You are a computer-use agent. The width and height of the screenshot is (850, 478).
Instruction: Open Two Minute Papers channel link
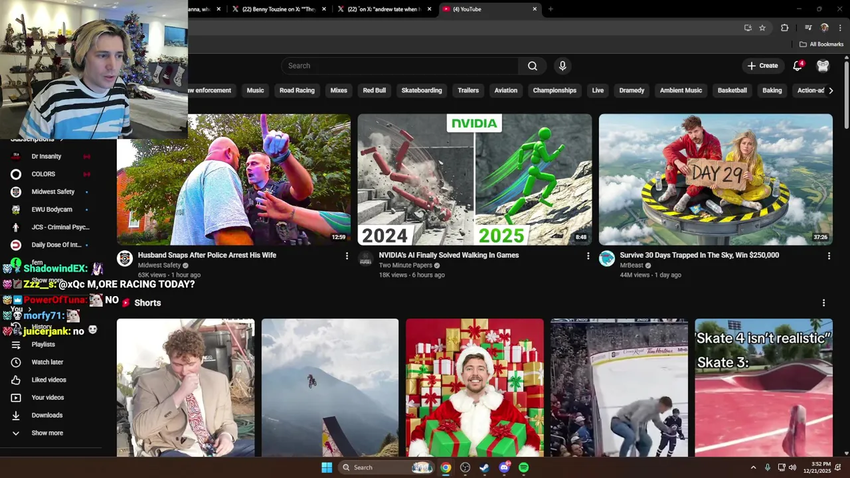(406, 266)
